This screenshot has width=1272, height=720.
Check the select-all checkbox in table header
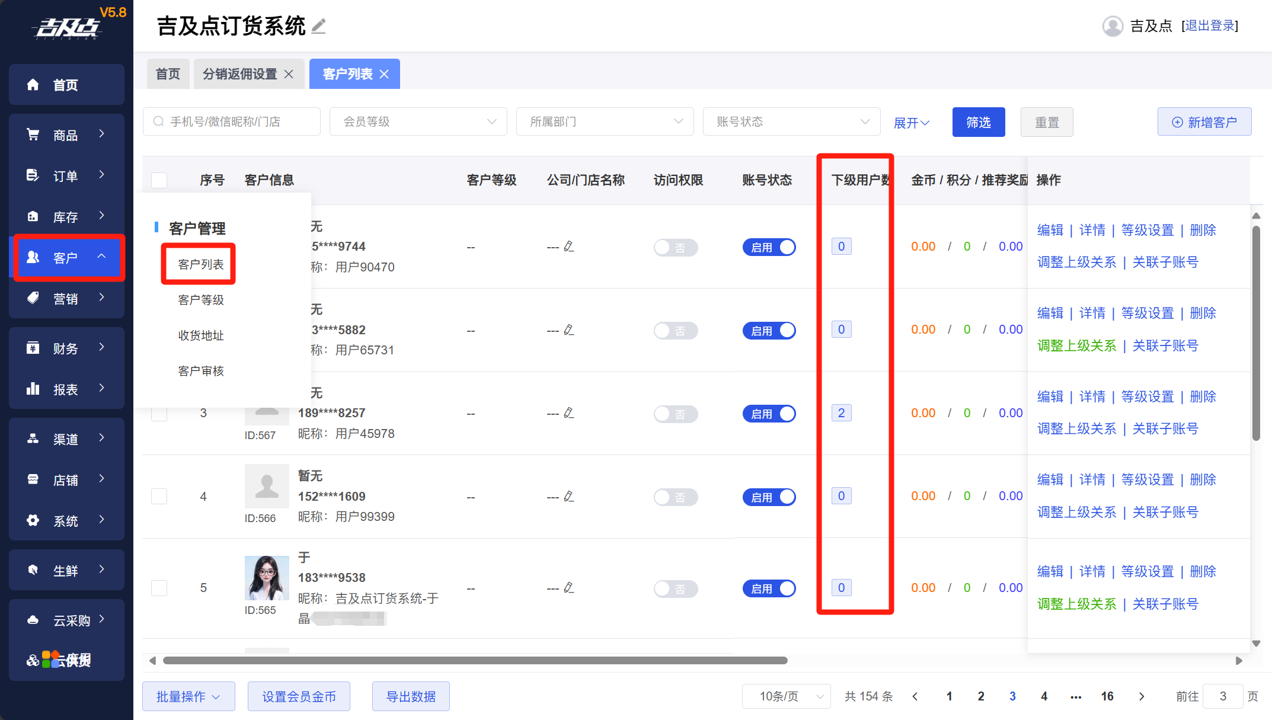(159, 180)
